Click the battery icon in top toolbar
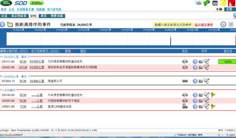 click(215, 3)
